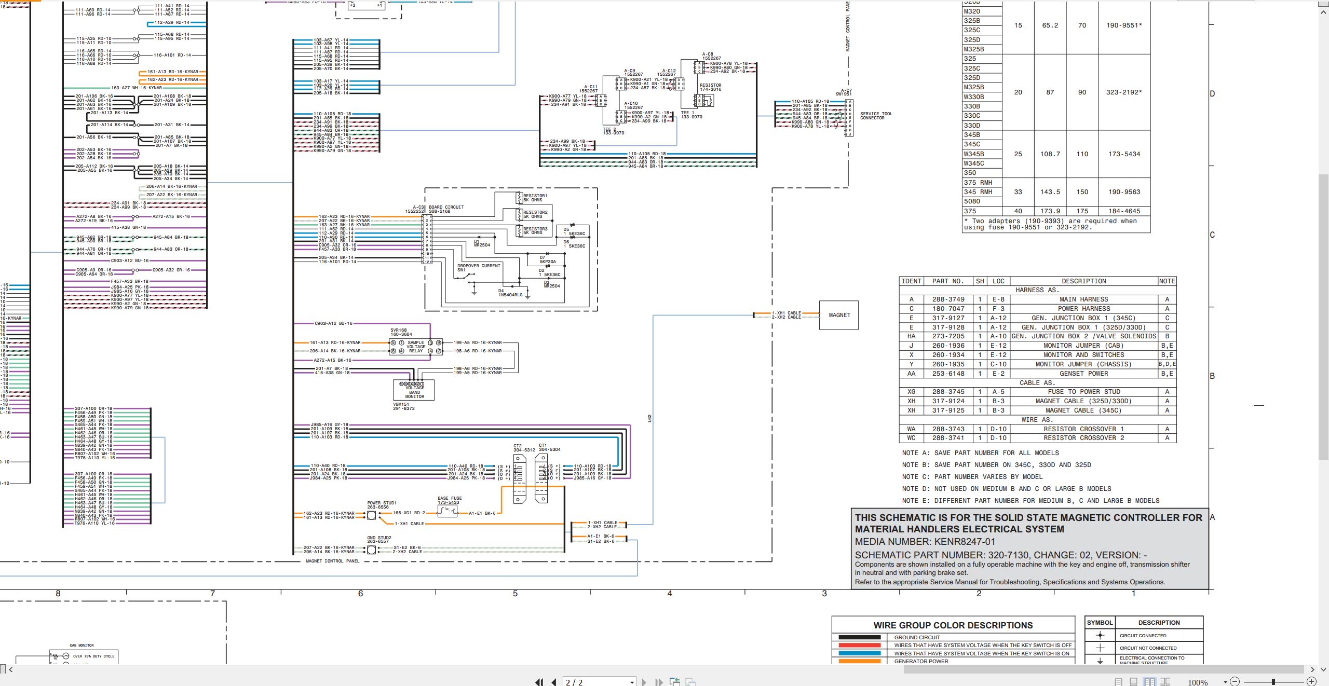Click the zoom out minus button
The height and width of the screenshot is (686, 1329).
(x=1235, y=682)
